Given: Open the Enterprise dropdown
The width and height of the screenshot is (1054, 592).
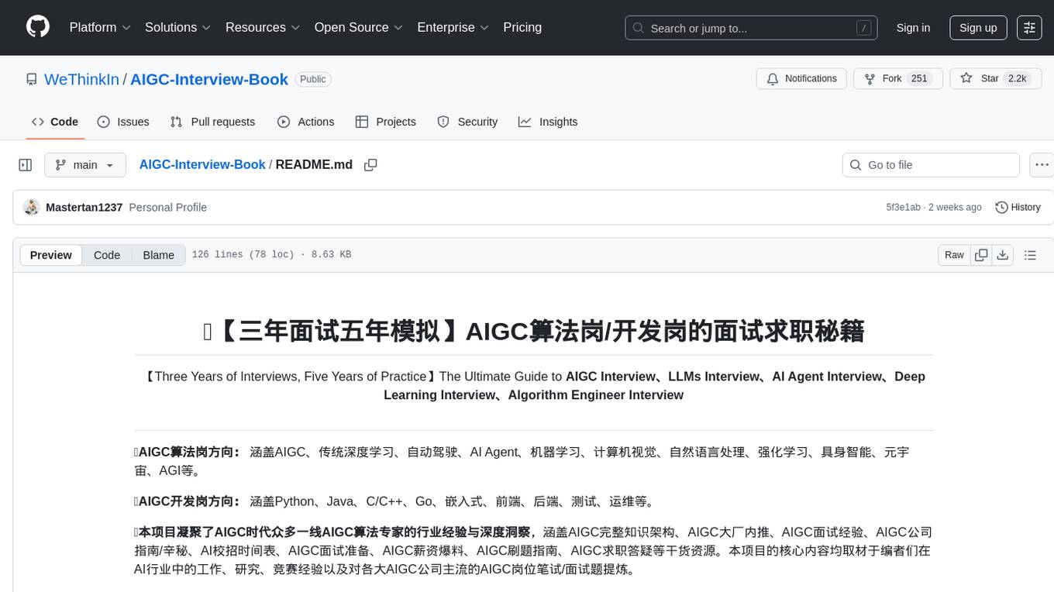Looking at the screenshot, I should [x=453, y=27].
